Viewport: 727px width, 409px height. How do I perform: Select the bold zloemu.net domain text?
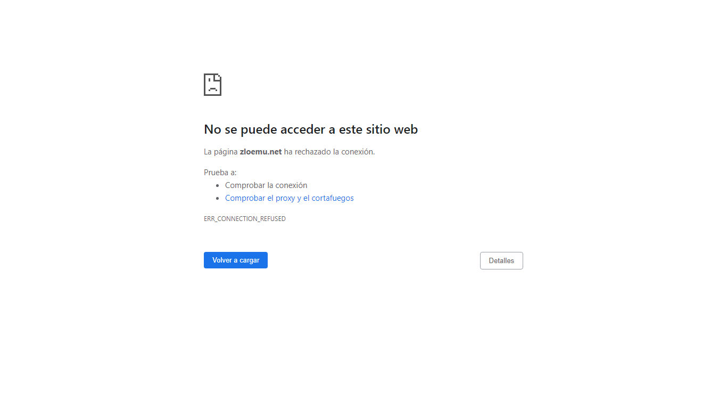261,152
